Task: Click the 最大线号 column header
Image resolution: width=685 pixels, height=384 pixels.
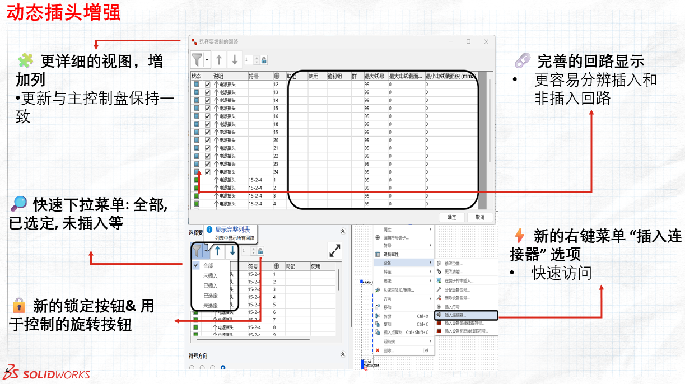Action: coord(374,76)
